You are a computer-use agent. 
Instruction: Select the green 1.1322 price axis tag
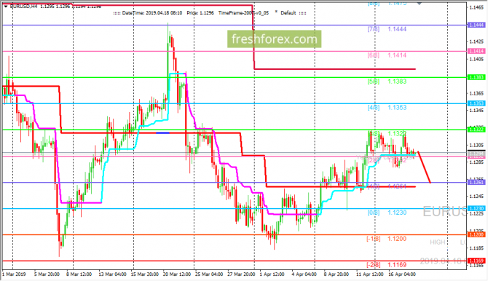[x=476, y=130]
